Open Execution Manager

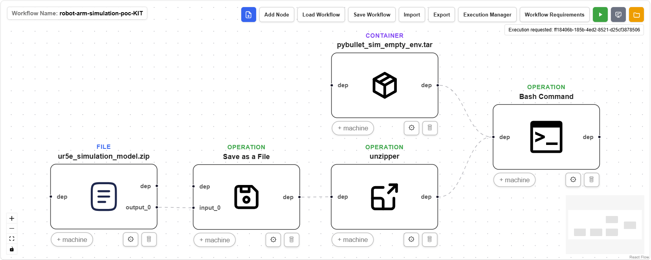(487, 15)
